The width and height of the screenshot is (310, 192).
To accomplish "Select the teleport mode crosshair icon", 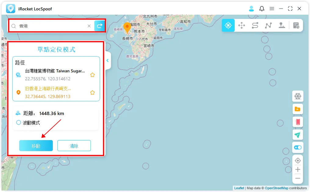I will [x=228, y=25].
